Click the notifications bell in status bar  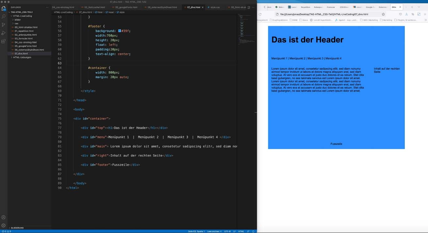[x=253, y=231]
